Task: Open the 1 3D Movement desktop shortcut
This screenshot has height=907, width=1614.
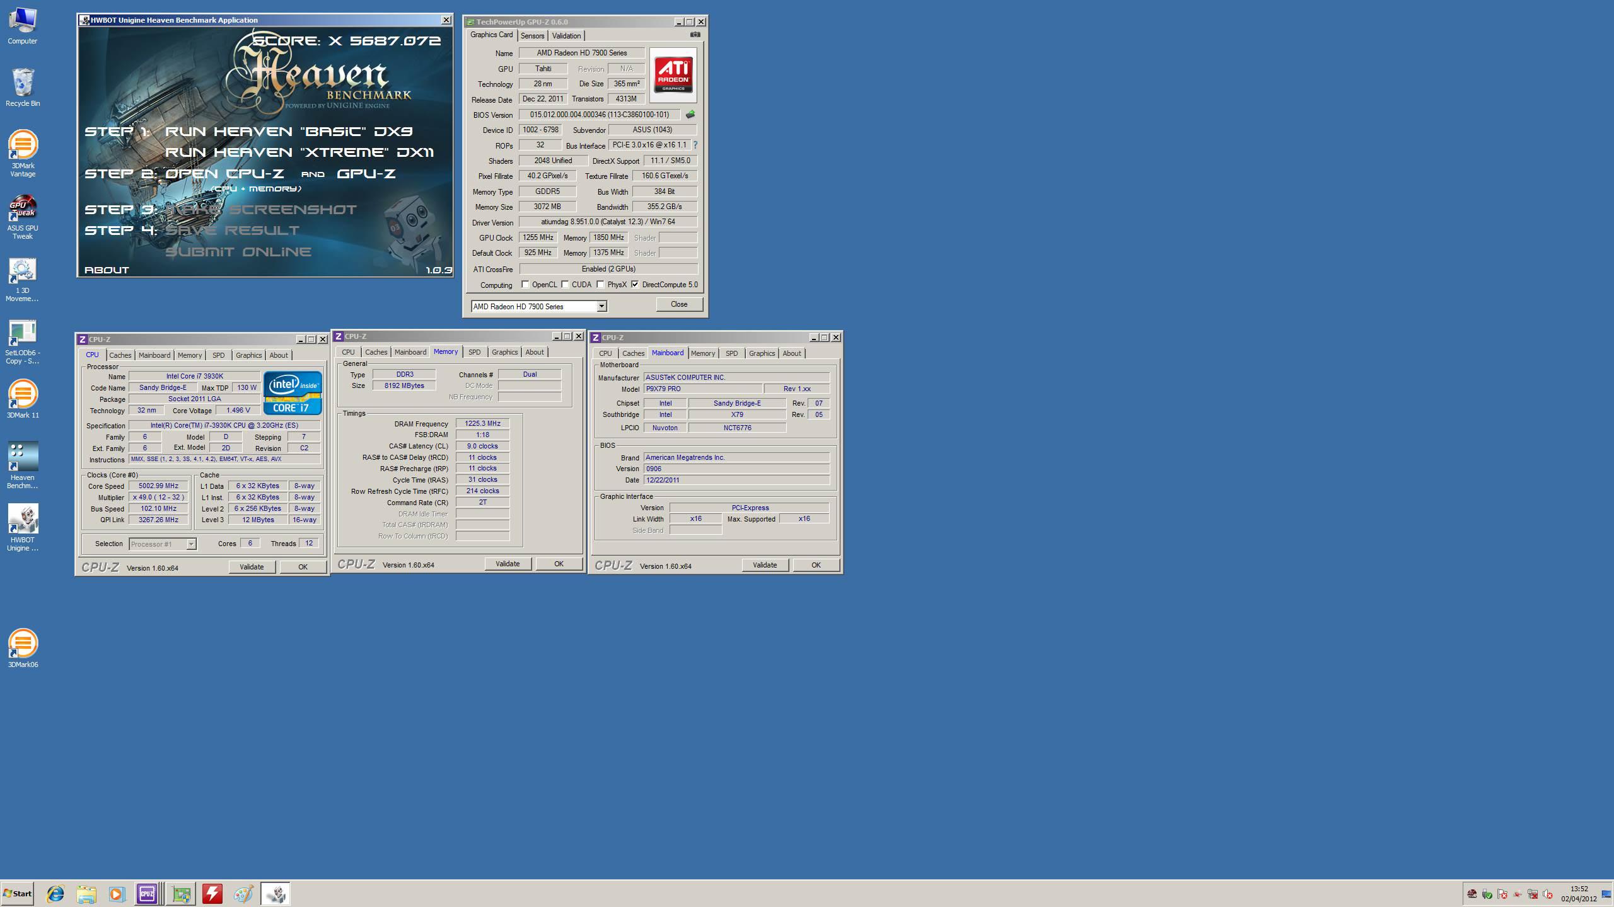Action: [x=23, y=280]
